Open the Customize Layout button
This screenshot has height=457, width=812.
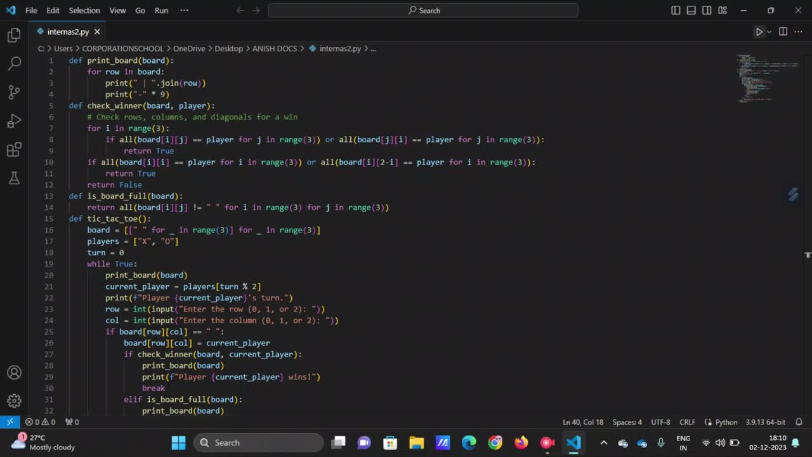click(x=723, y=10)
